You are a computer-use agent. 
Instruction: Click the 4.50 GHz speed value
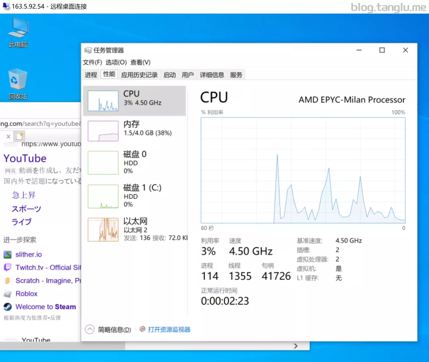(251, 251)
